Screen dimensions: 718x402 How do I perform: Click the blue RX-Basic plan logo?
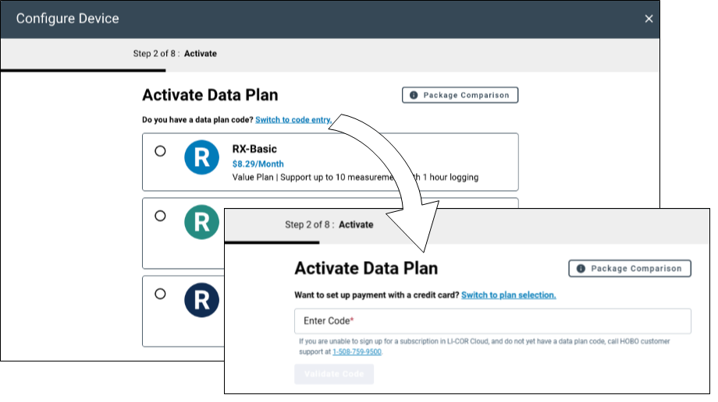[202, 157]
